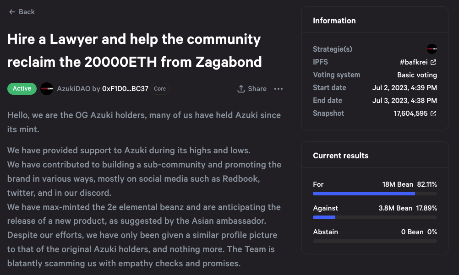Click the AzukiDAO strategy icon in Information

[x=432, y=49]
